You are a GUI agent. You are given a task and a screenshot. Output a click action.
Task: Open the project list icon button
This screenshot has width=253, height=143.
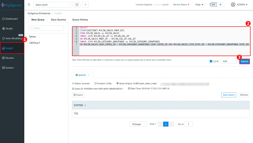click(x=77, y=5)
